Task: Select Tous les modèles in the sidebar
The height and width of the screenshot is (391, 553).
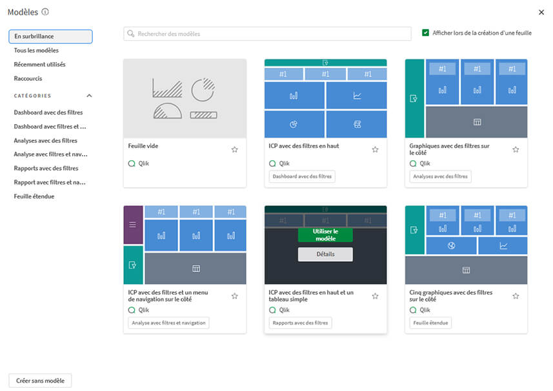Action: coord(37,50)
